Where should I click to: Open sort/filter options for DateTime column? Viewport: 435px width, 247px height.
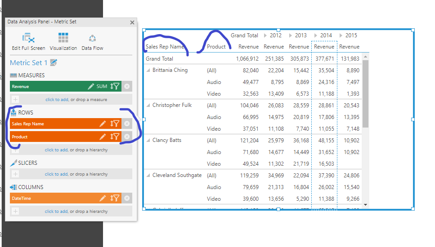115,198
